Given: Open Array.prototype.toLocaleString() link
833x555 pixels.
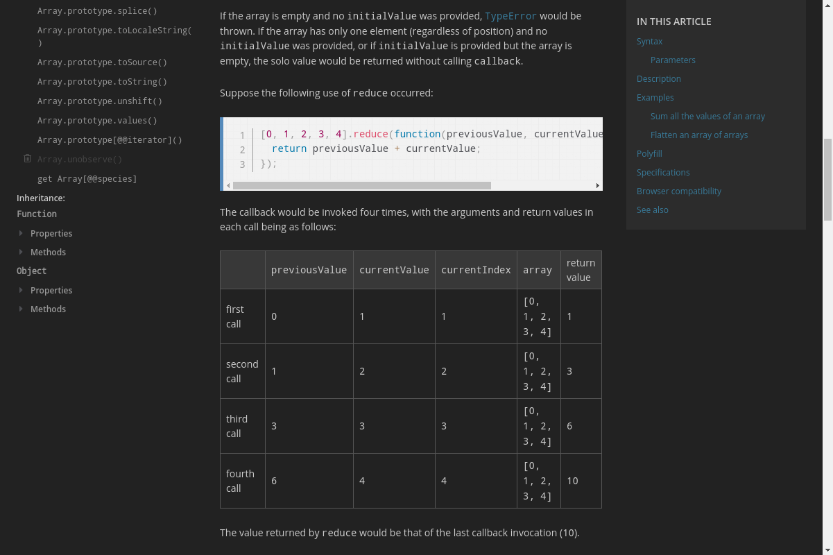Looking at the screenshot, I should pyautogui.click(x=114, y=37).
